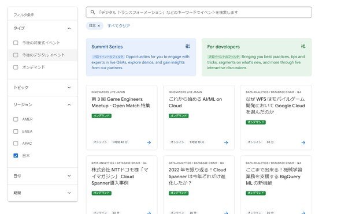Click オンデマンド badge on NTTドコモ card

click(x=102, y=193)
